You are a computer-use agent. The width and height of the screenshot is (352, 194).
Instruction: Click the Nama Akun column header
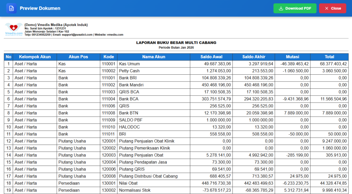[154, 57]
